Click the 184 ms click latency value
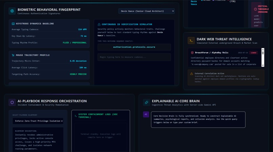 (x=83, y=68)
